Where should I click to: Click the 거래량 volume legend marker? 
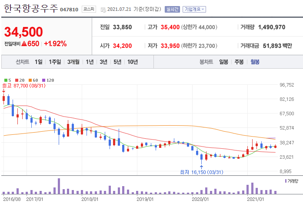tap(286, 181)
